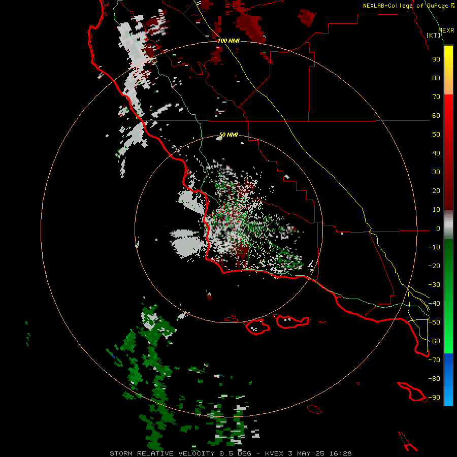This screenshot has height=457, width=457.
Task: Select the -40 value on the velocity scale
Action: click(434, 304)
